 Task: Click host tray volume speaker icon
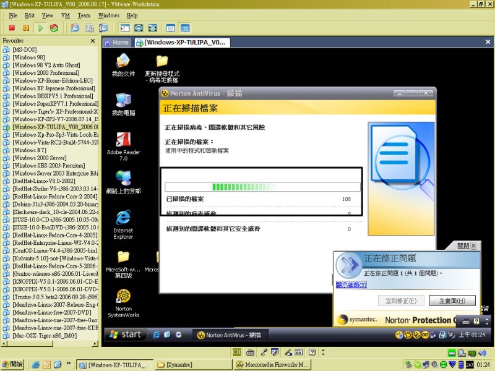pos(482,353)
